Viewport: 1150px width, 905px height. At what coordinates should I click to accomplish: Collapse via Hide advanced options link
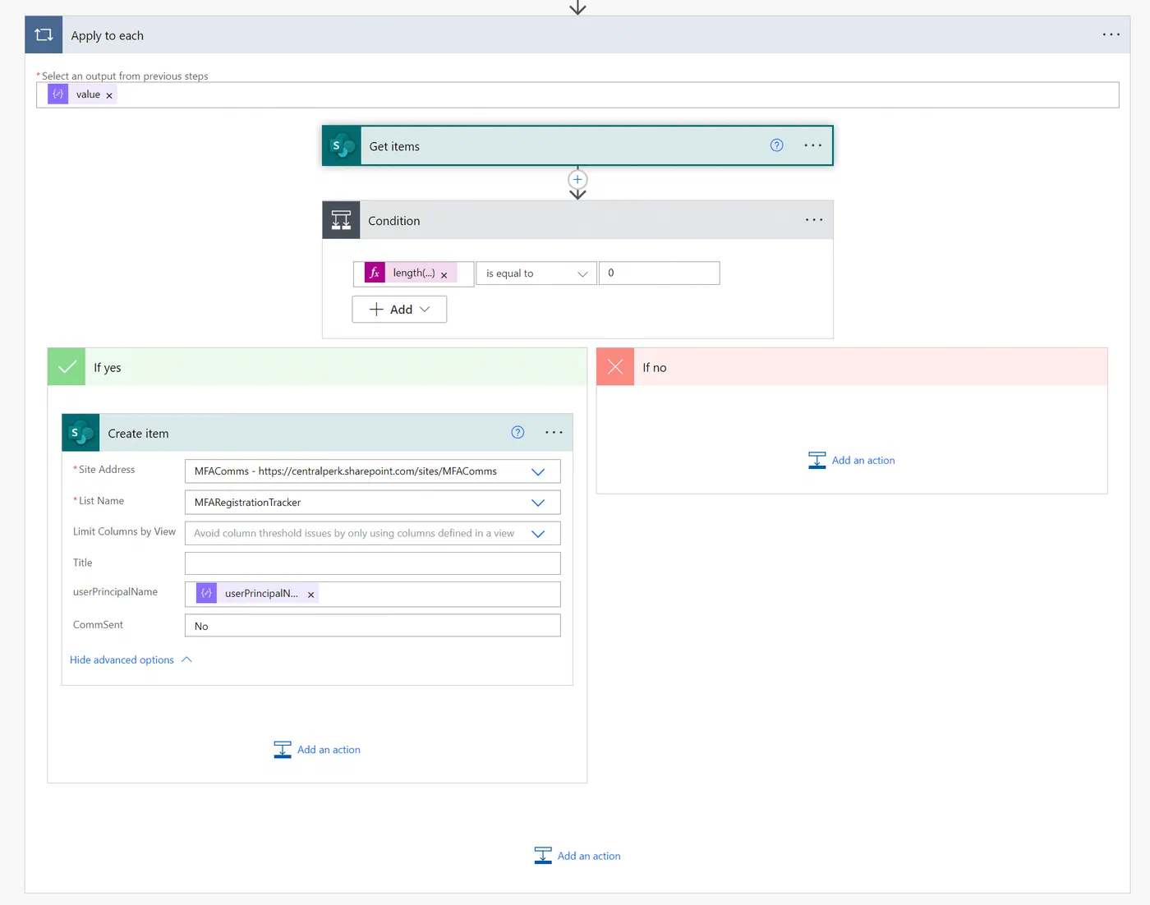click(131, 660)
